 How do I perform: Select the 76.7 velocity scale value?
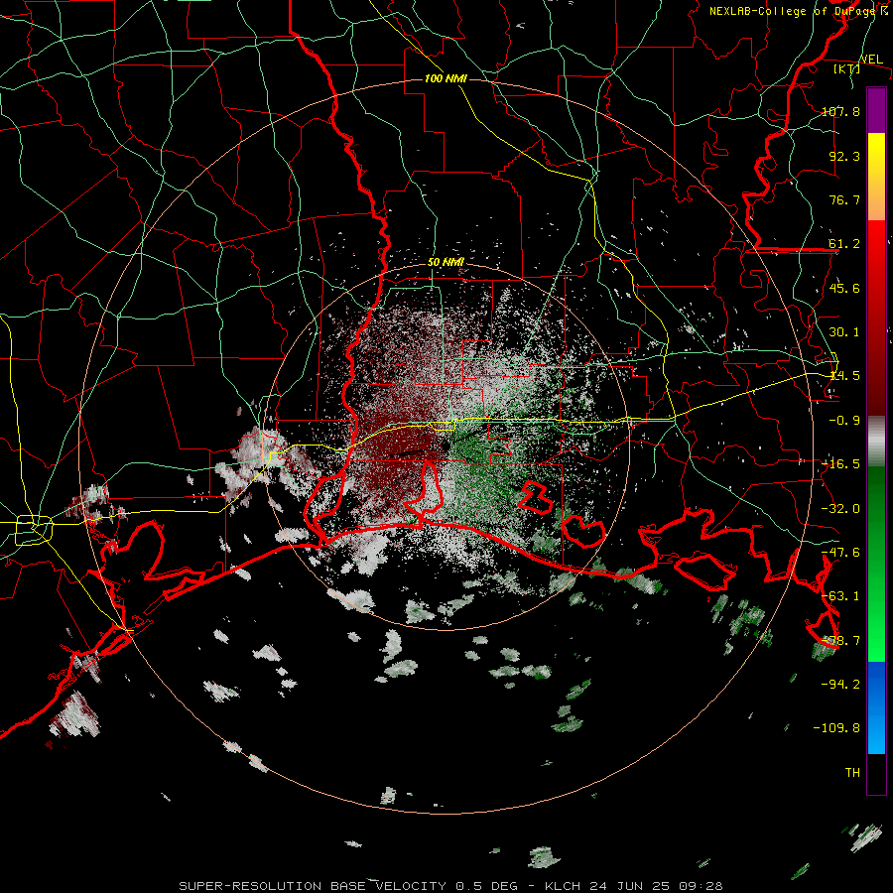(844, 199)
